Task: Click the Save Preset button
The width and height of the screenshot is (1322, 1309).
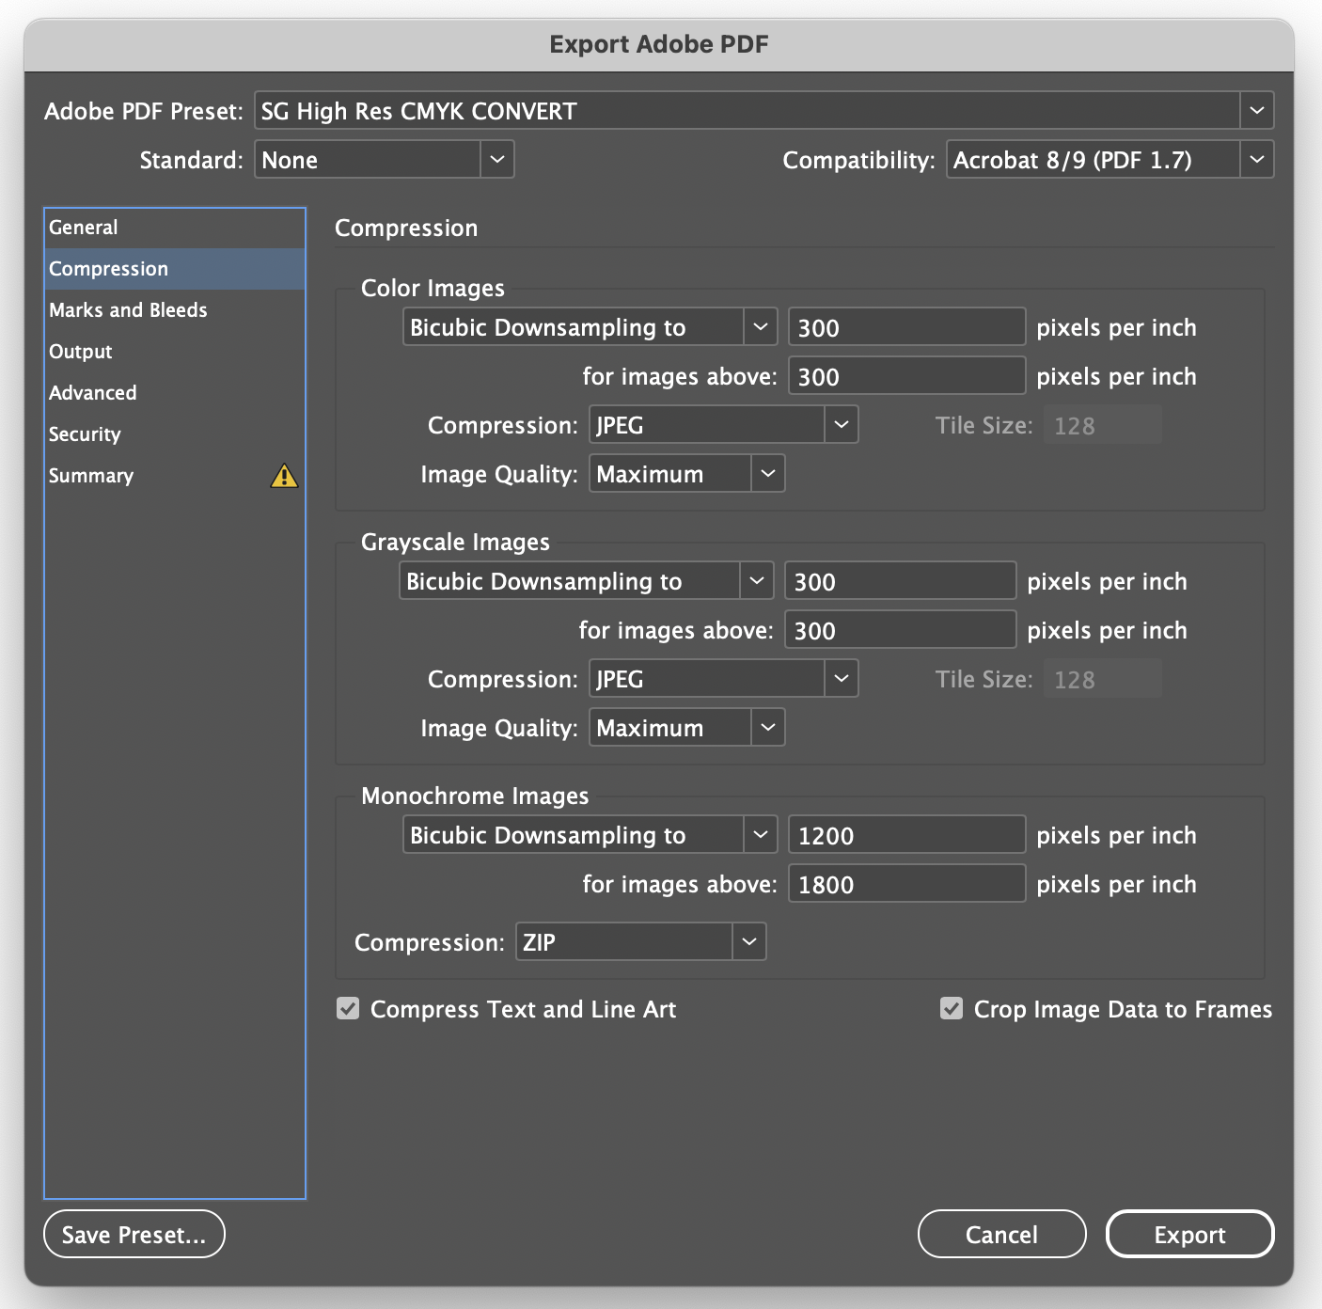Action: coord(134,1234)
